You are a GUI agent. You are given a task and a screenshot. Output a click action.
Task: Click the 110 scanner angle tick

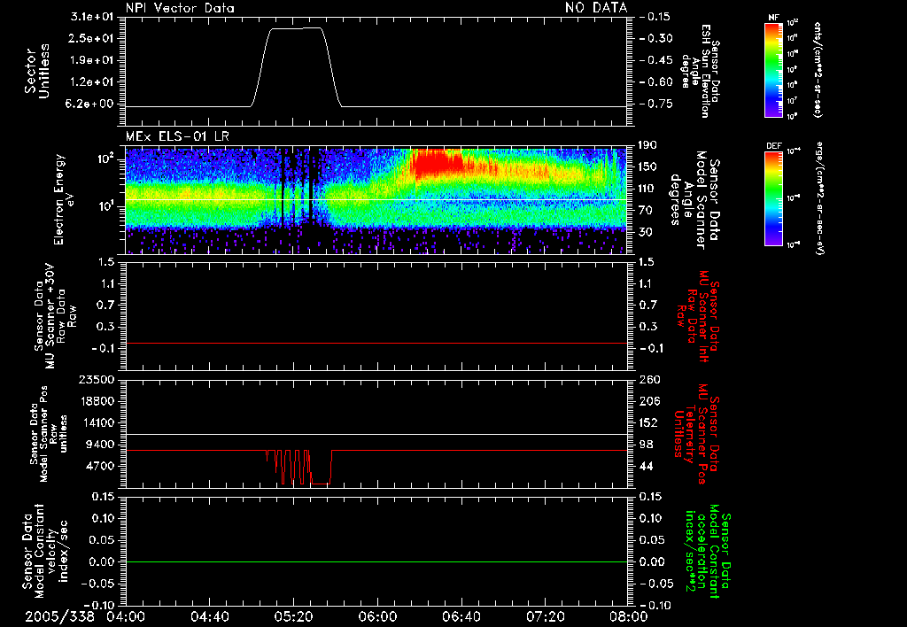pos(647,189)
